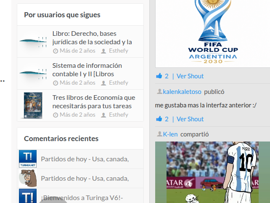Click clock icon on Sistema de información post
Image resolution: width=270 pixels, height=203 pixels.
click(56, 83)
